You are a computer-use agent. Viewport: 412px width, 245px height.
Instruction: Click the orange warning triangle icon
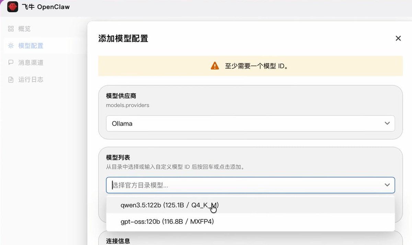(215, 66)
